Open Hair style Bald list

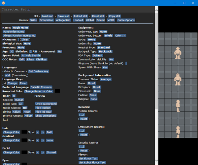(49, 132)
